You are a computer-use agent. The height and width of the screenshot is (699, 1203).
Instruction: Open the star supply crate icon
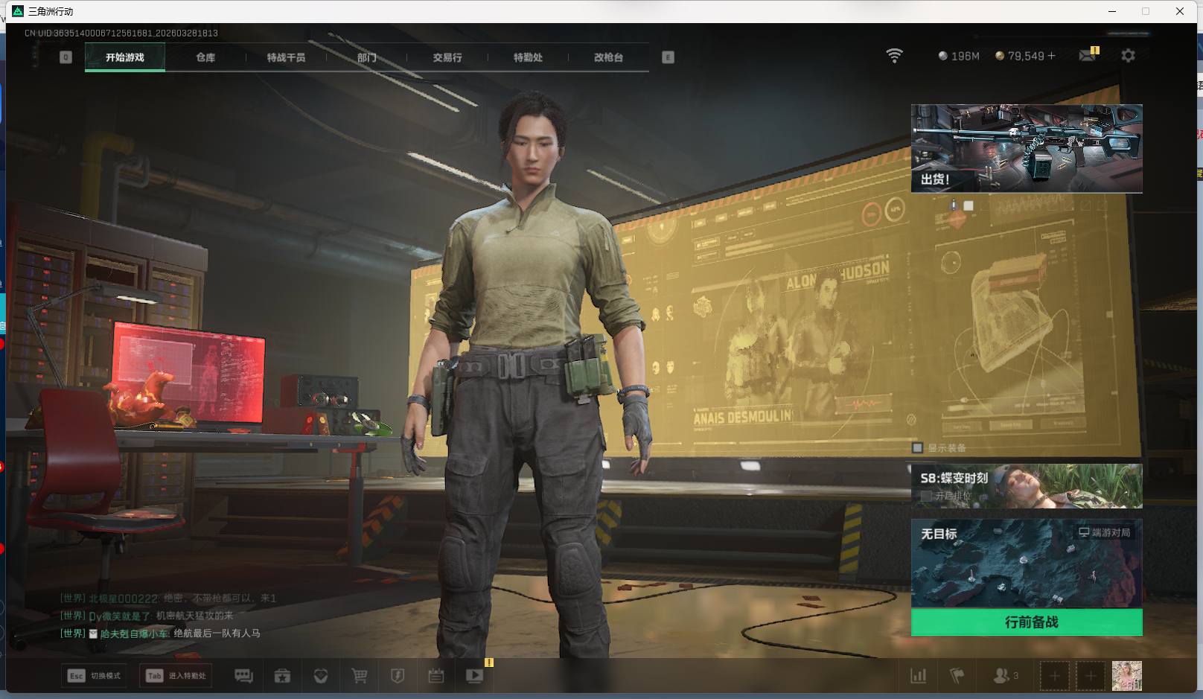pyautogui.click(x=282, y=676)
